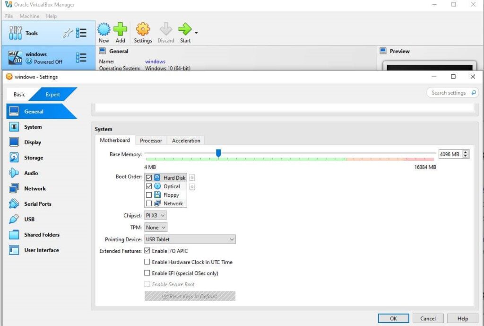Image resolution: width=484 pixels, height=326 pixels.
Task: Toggle Enable Hardware Clock in UTC Time
Action: 147,262
